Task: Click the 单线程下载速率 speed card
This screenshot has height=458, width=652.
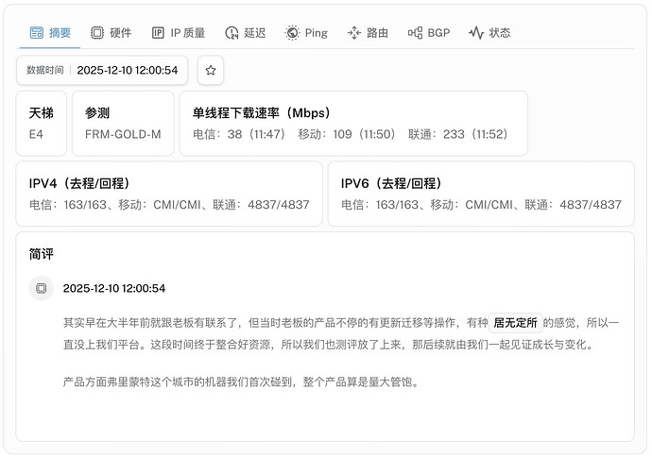Action: point(353,124)
